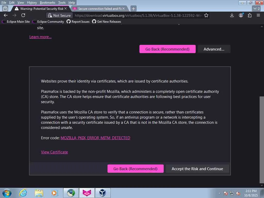Click the vertical scrollbar thumb
264x198 pixels.
pos(262,140)
